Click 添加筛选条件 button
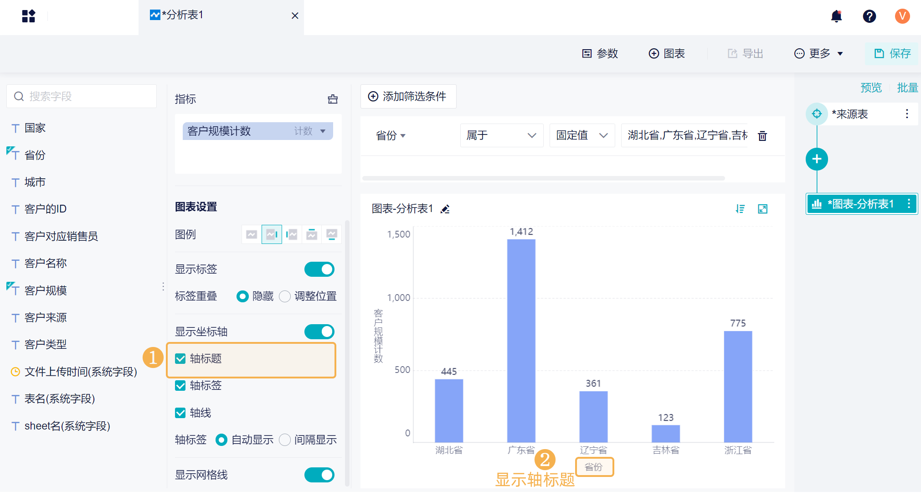This screenshot has width=921, height=497. (x=408, y=97)
